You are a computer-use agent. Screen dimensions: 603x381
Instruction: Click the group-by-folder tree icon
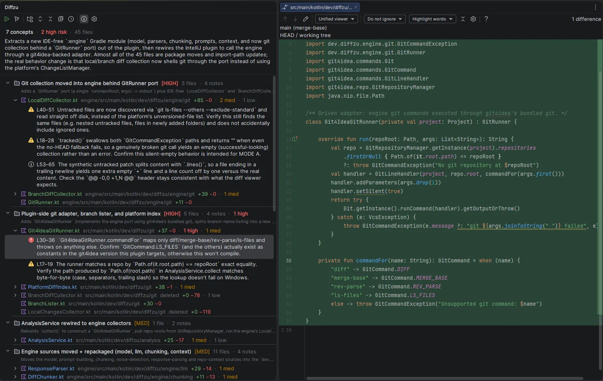click(x=30, y=19)
